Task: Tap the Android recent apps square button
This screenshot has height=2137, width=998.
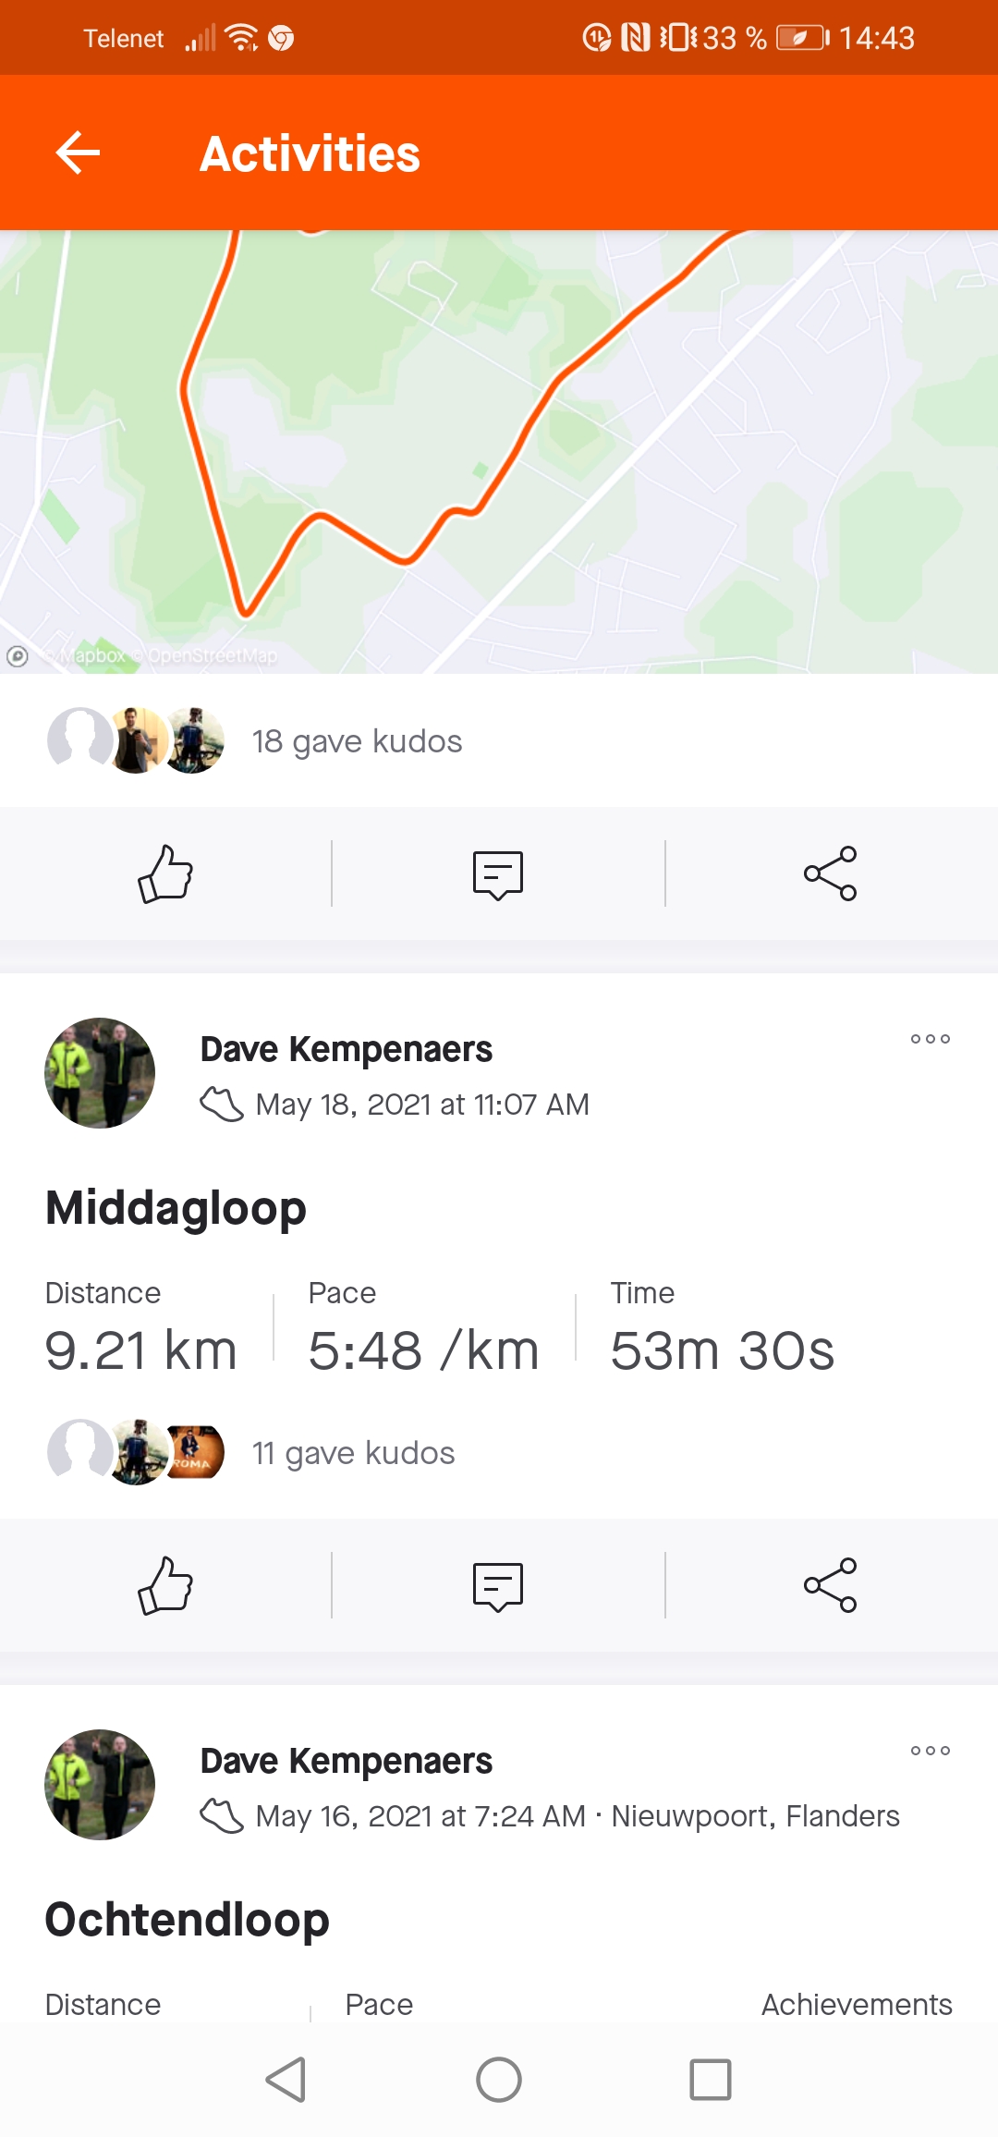Action: 711,2080
